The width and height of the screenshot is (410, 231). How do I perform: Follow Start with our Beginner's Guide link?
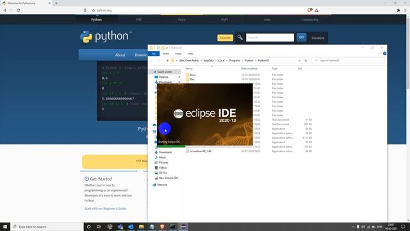click(x=105, y=209)
